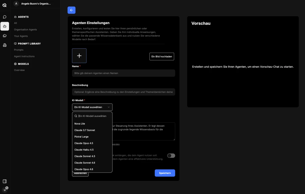Collapse the Ein KI-Modell auswählen dropdown
The width and height of the screenshot is (305, 194).
pyautogui.click(x=92, y=107)
